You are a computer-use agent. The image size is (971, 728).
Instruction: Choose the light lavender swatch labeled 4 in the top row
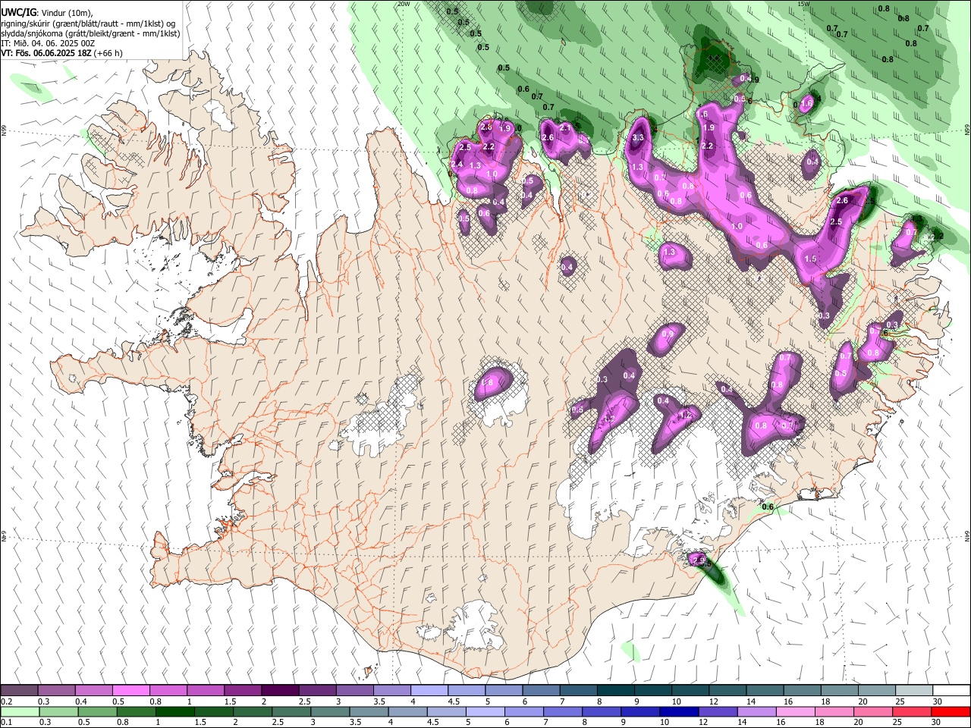pyautogui.click(x=429, y=690)
